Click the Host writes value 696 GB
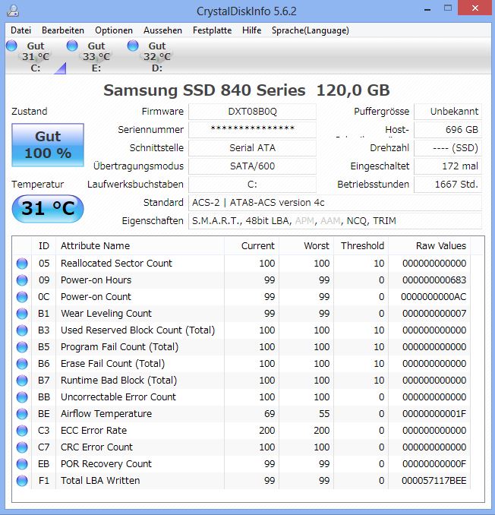This screenshot has width=495, height=515. point(448,130)
